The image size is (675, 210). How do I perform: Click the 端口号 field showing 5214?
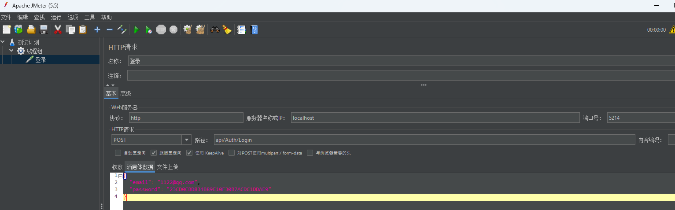[x=641, y=118]
